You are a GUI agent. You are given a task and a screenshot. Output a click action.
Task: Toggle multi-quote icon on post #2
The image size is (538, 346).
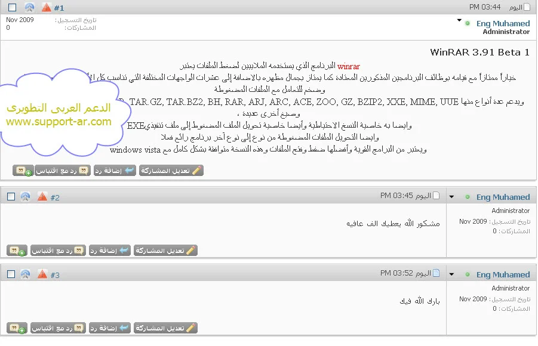[17, 251]
